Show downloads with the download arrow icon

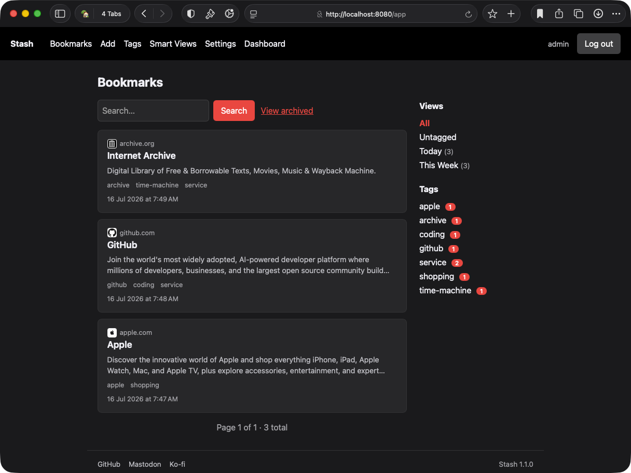pos(598,14)
